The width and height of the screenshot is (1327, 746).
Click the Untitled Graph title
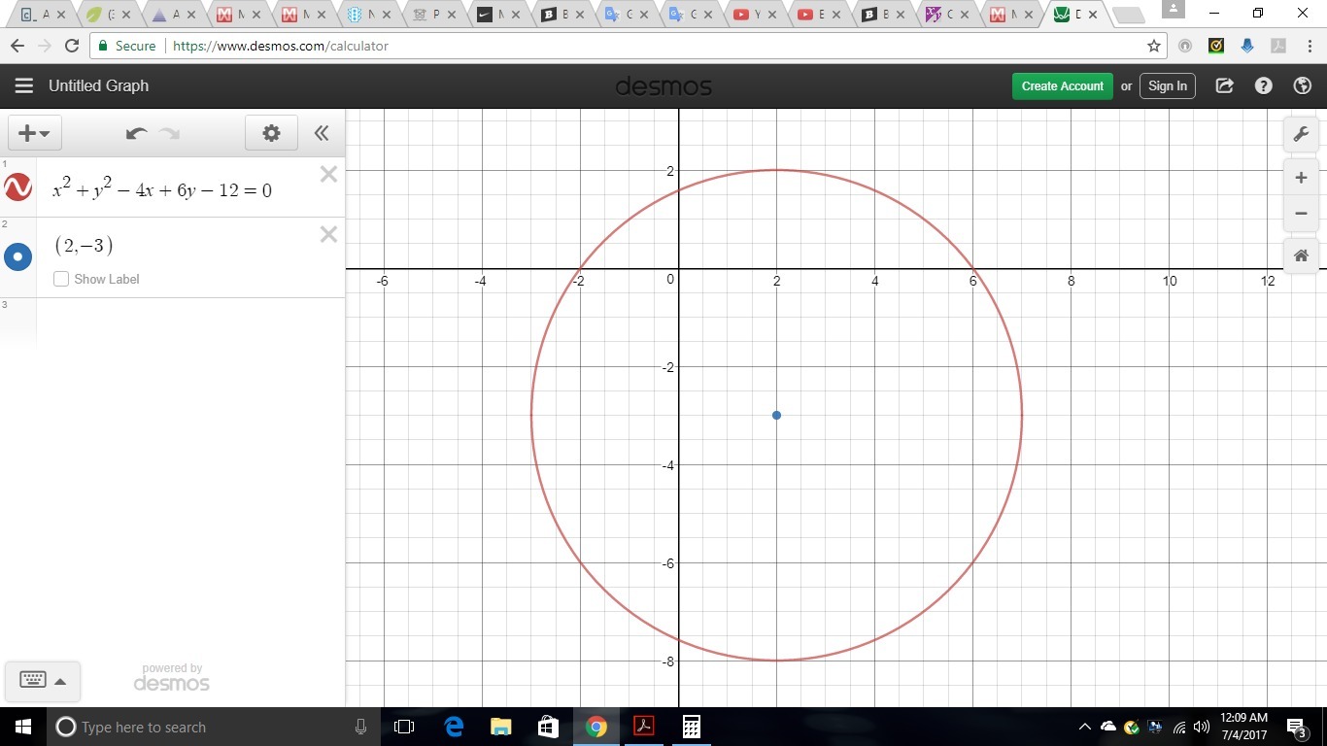[99, 85]
